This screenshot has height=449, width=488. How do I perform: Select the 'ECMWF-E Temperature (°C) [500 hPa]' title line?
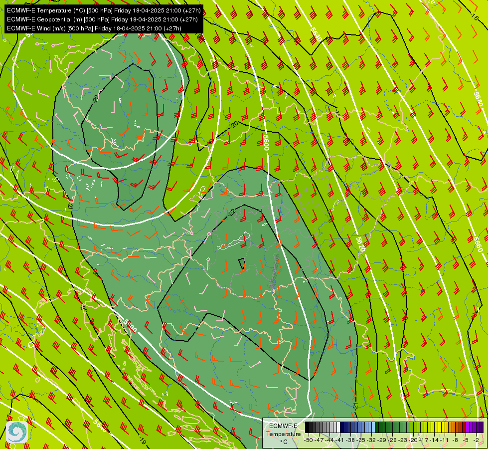[x=104, y=10]
